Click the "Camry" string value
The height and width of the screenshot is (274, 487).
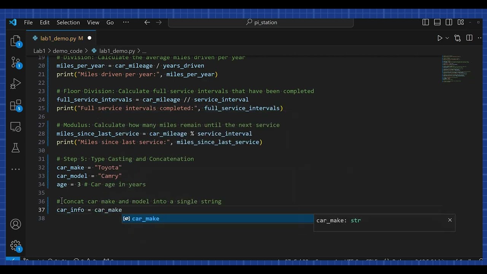110,176
